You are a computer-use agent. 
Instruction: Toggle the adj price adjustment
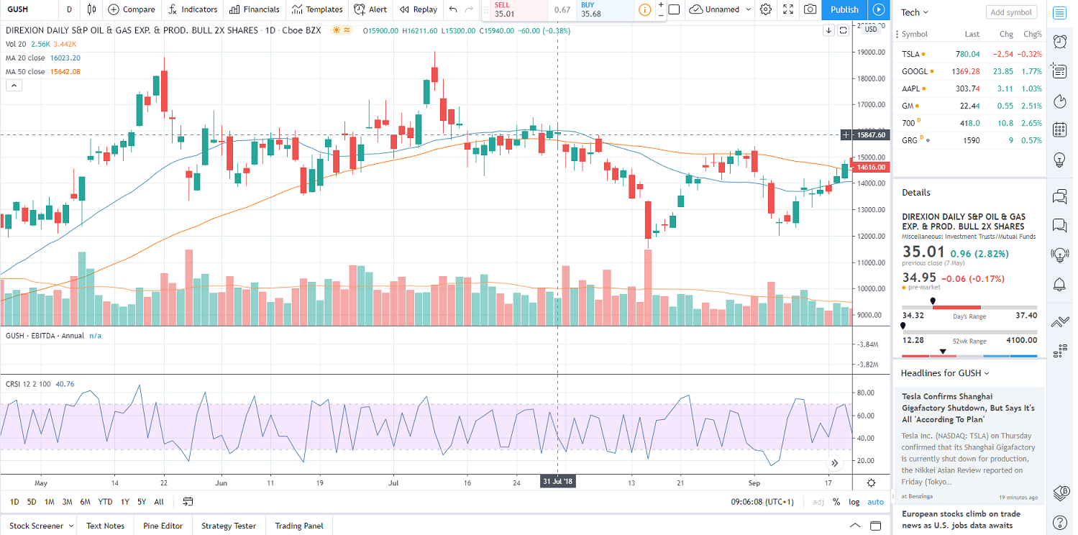[818, 502]
